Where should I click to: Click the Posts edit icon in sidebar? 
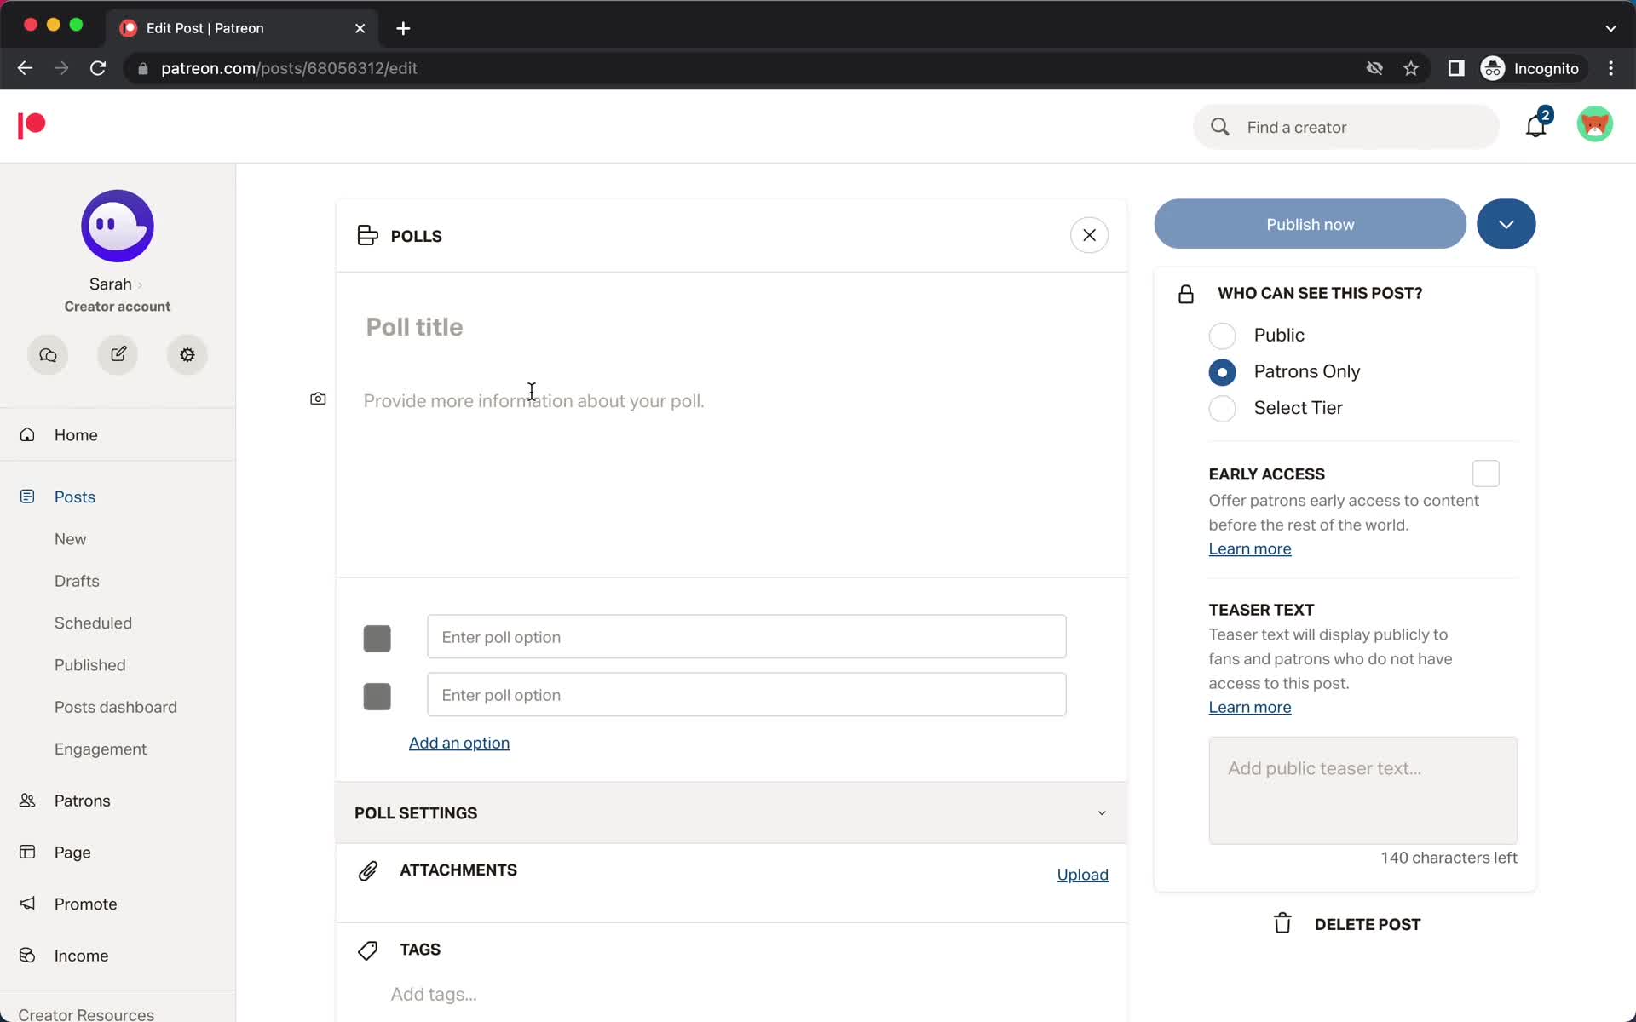pos(117,354)
